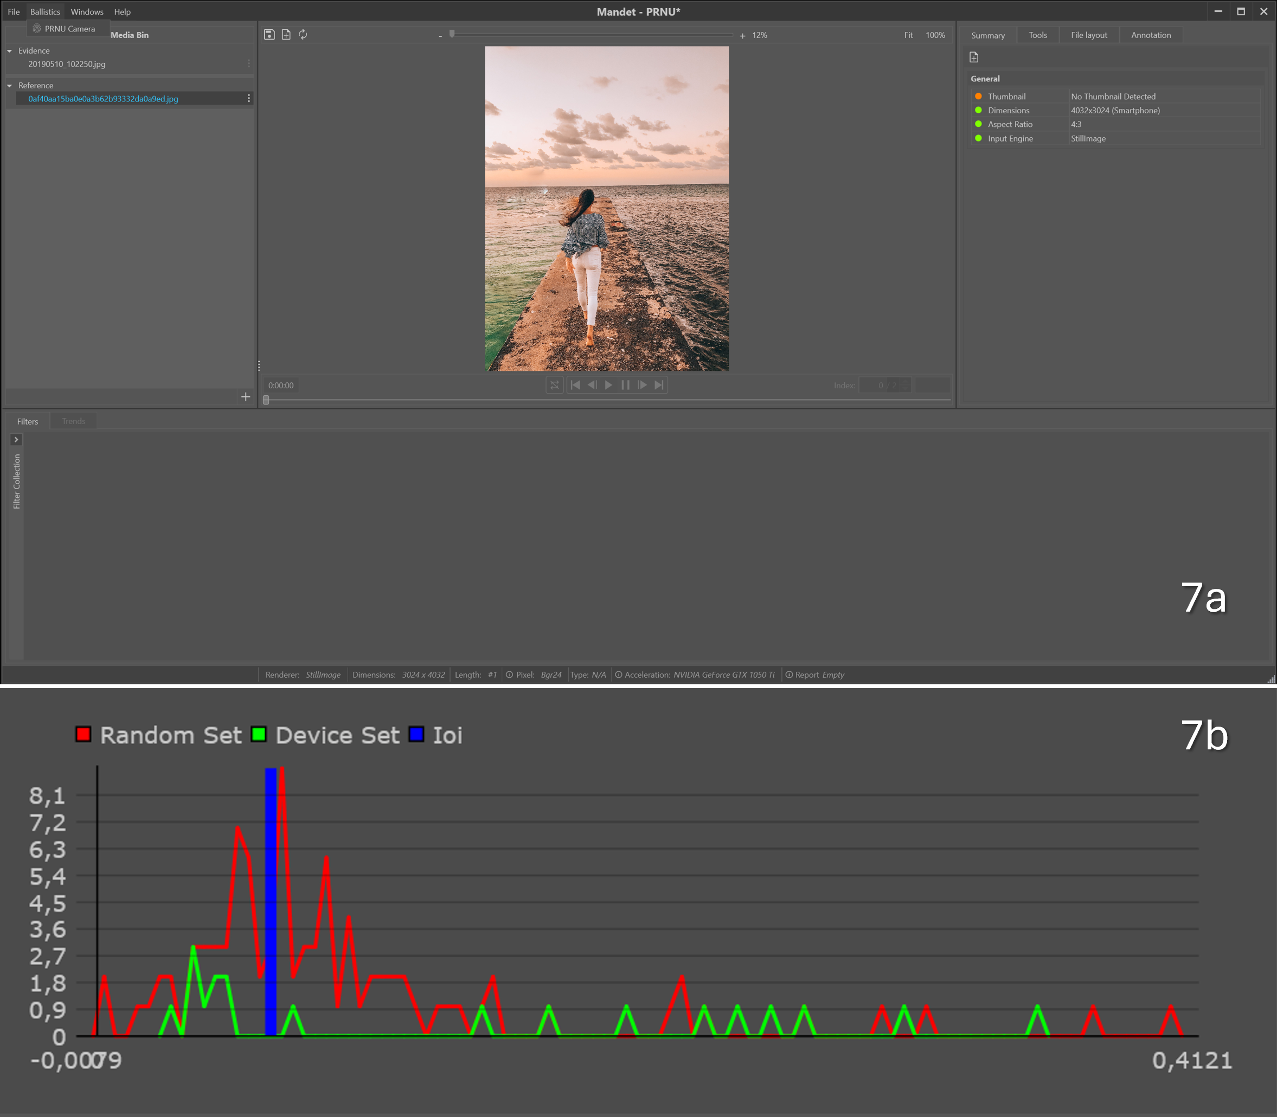Click the save icon in viewer toolbar

(x=269, y=35)
